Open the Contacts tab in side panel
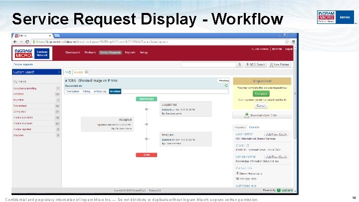The image size is (359, 202). pyautogui.click(x=254, y=127)
